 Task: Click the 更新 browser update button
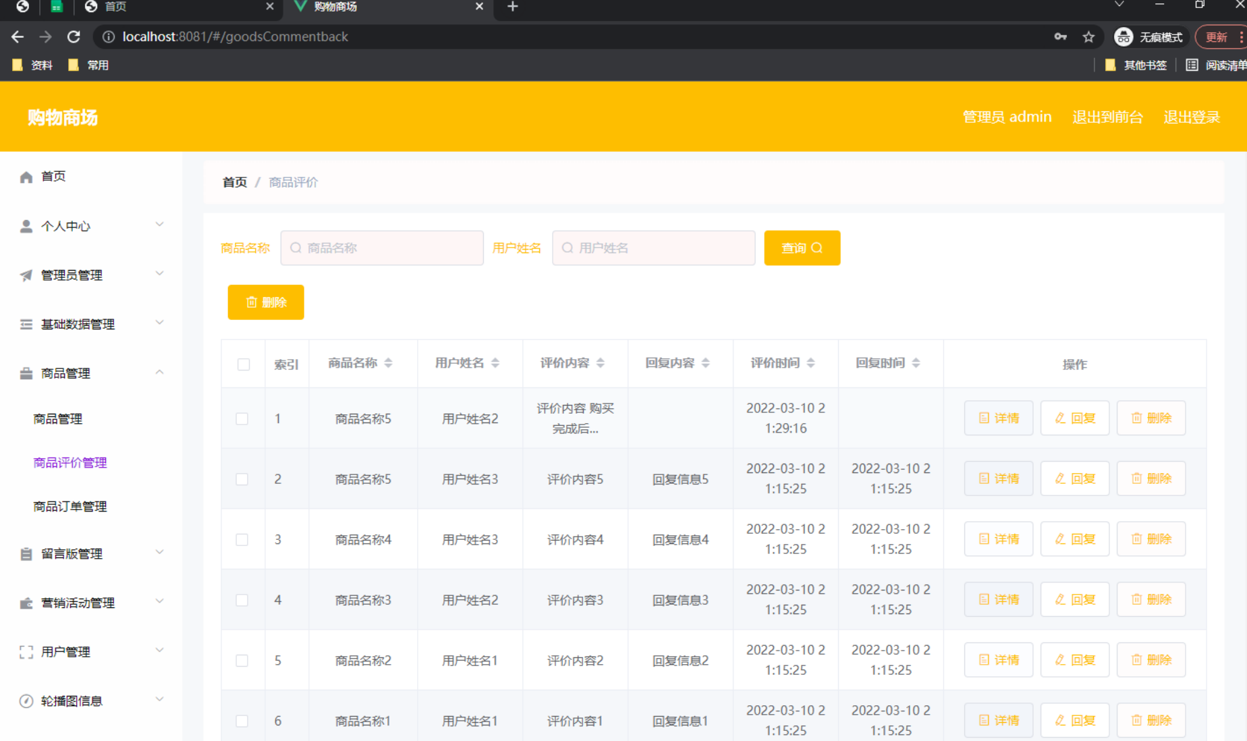(1220, 37)
